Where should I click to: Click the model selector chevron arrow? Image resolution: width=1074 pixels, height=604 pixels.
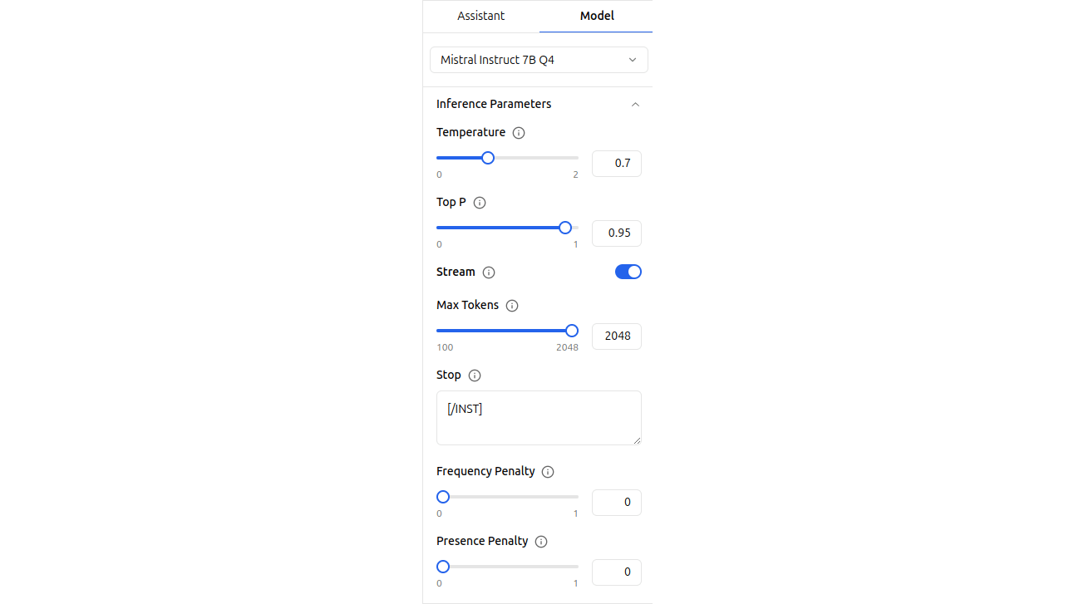pos(633,60)
